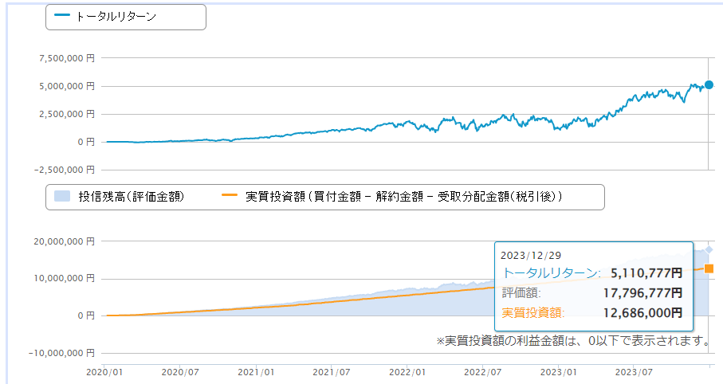
Task: Click the 10,000,000 円 axis label
Action: (x=65, y=278)
